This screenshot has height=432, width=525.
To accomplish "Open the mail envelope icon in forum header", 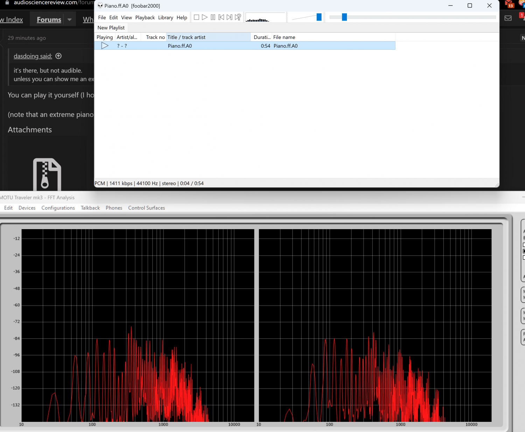I will [x=508, y=18].
